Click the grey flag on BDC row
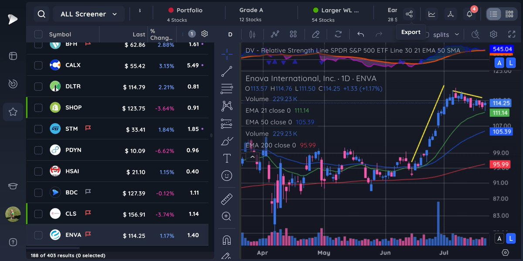523x261 pixels. (x=87, y=193)
